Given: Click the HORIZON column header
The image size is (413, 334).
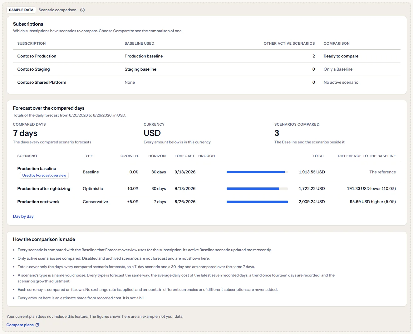Looking at the screenshot, I should click(x=157, y=156).
